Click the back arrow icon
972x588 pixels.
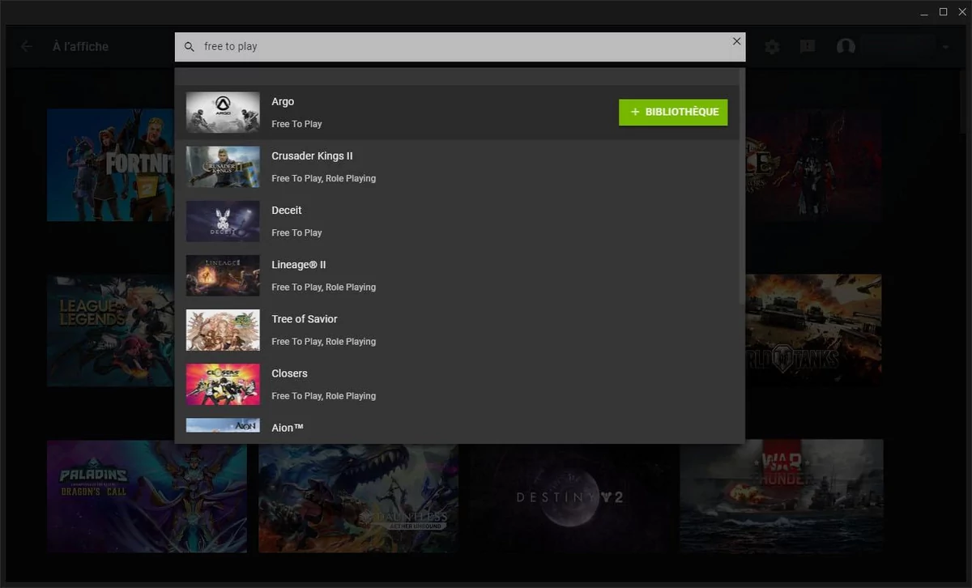click(x=27, y=46)
